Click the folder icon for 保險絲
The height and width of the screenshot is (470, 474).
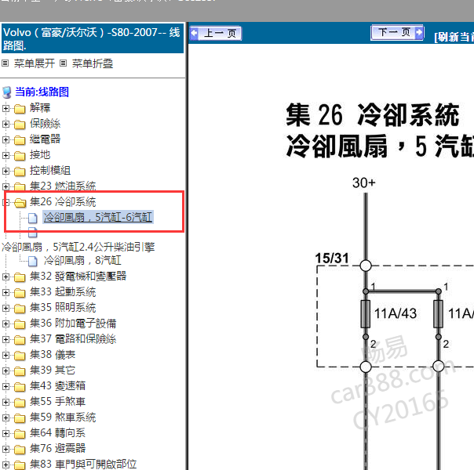[x=20, y=125]
